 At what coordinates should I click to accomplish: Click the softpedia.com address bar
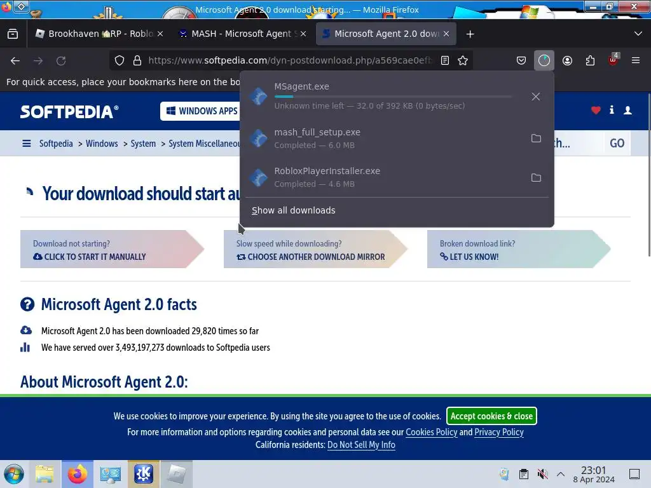(289, 60)
